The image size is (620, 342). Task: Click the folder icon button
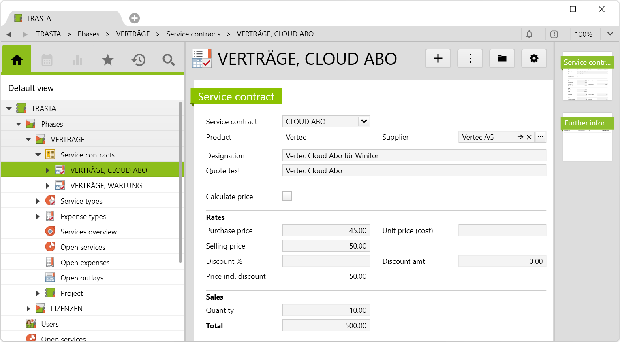pyautogui.click(x=502, y=59)
